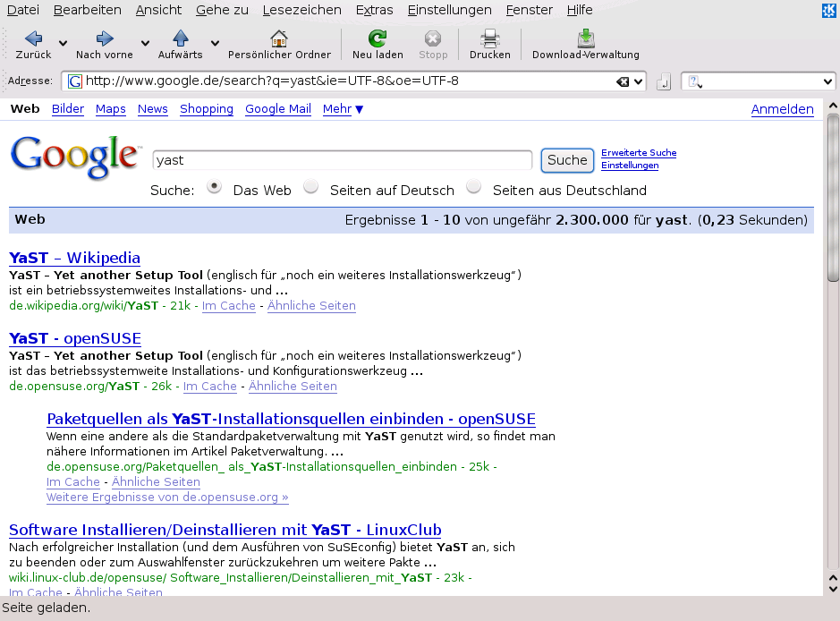
Task: Open the Bilder link
Action: pos(68,109)
